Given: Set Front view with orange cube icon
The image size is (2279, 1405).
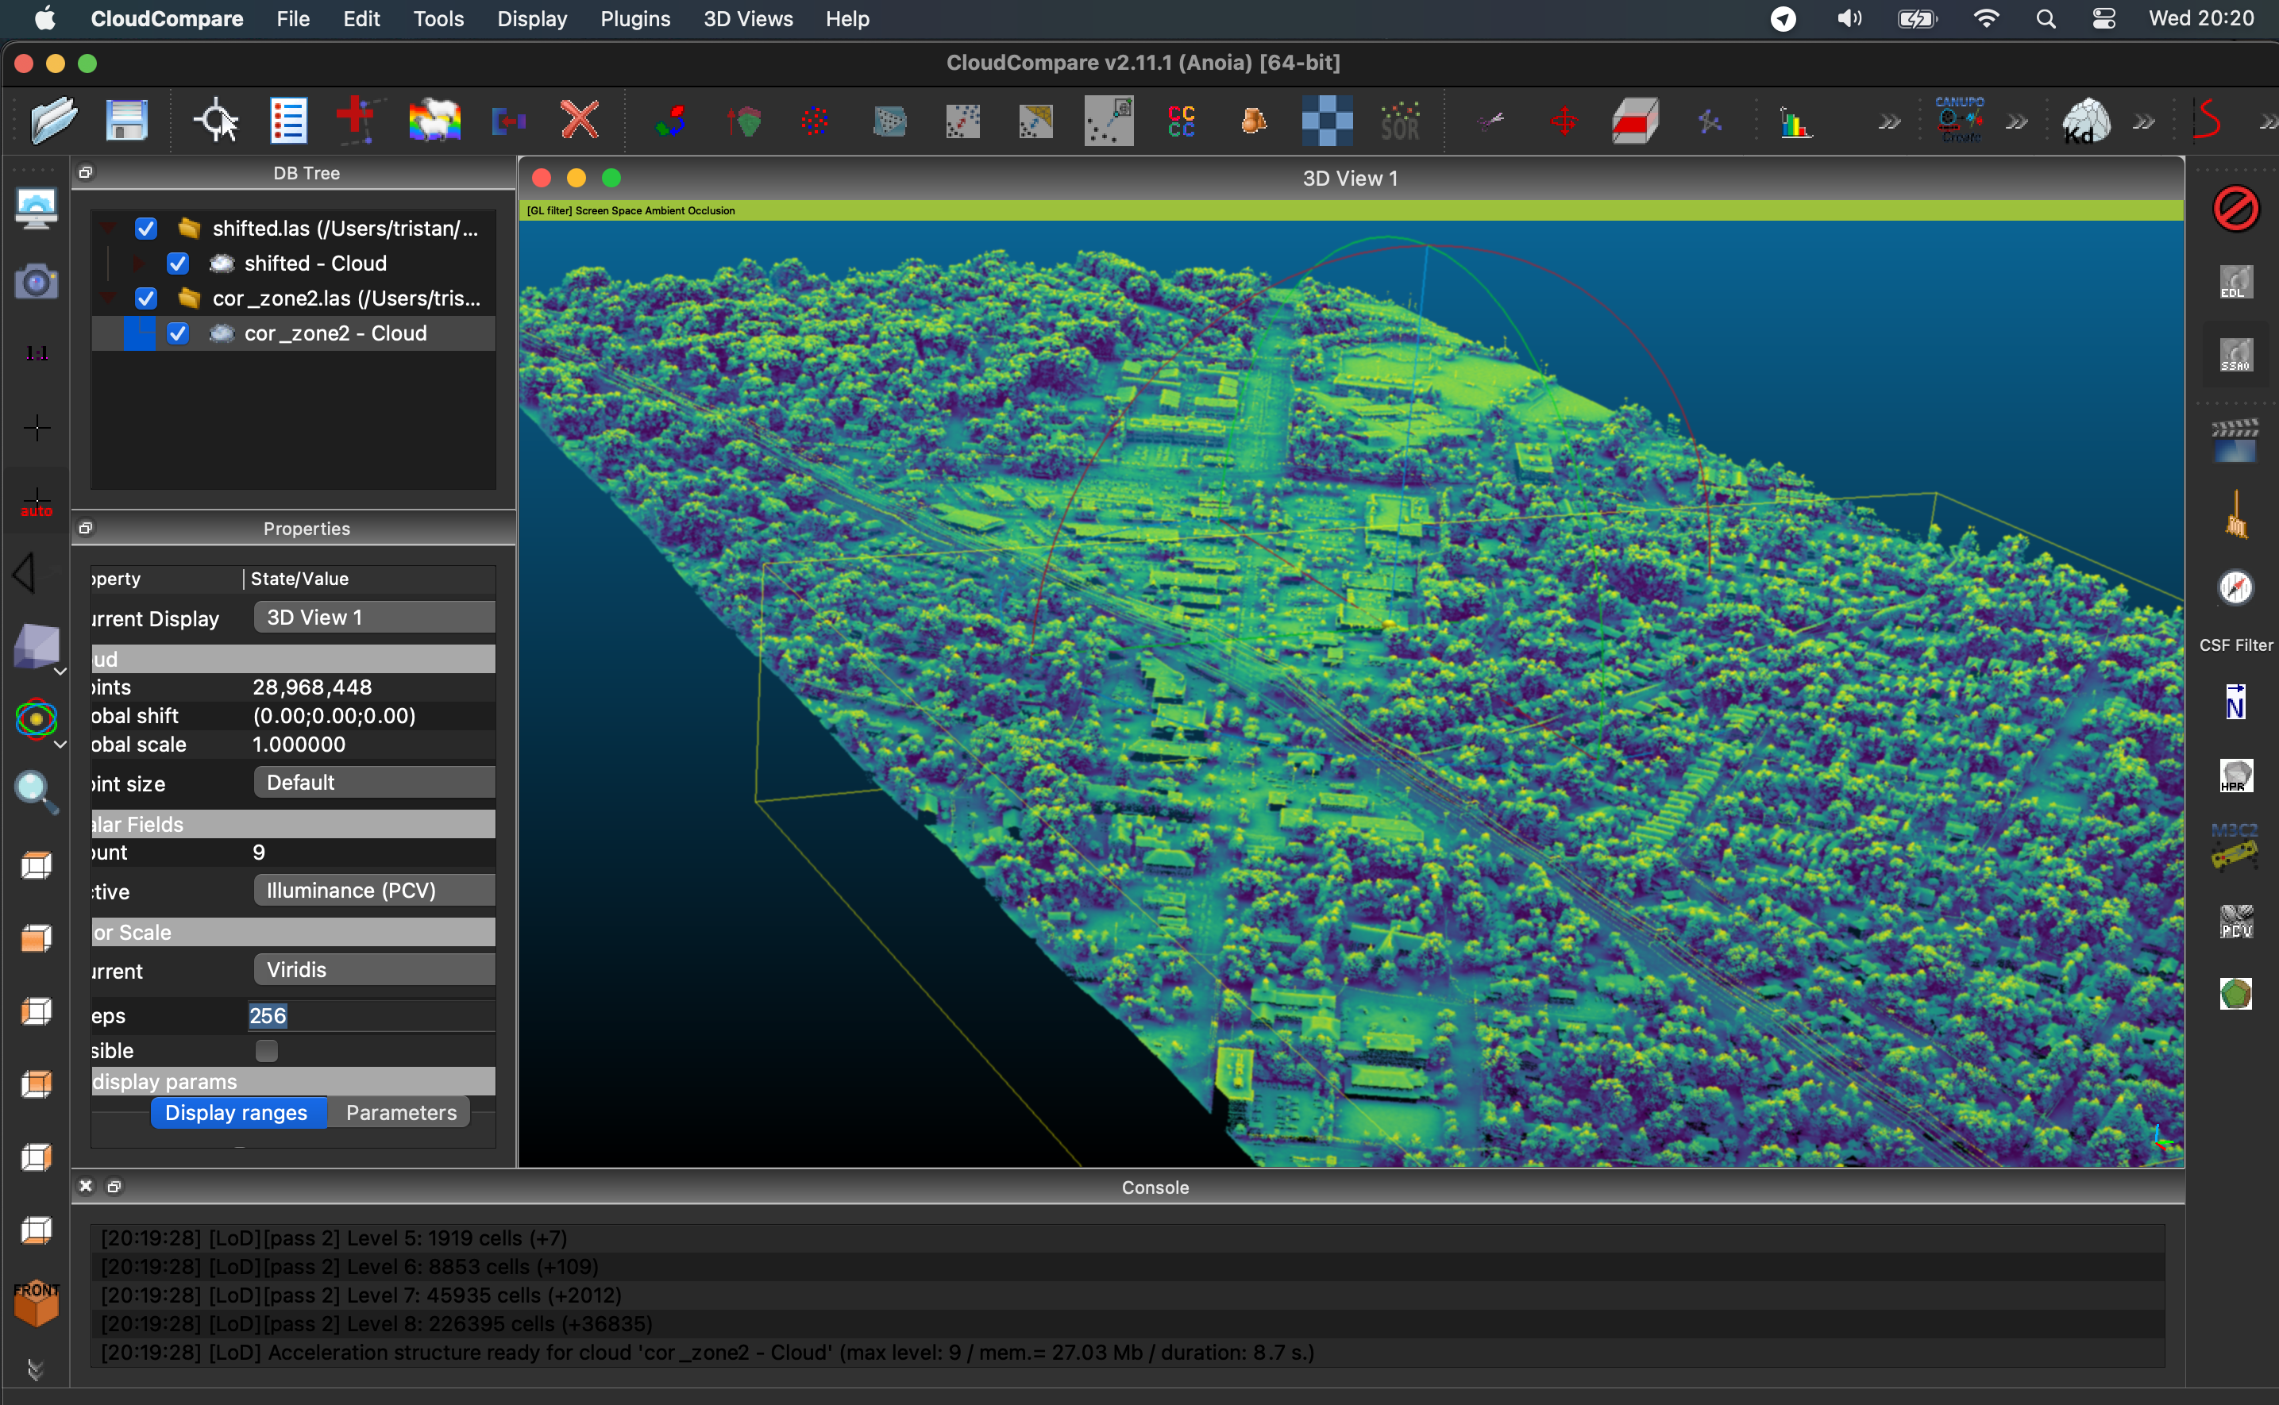Looking at the screenshot, I should 37,1303.
